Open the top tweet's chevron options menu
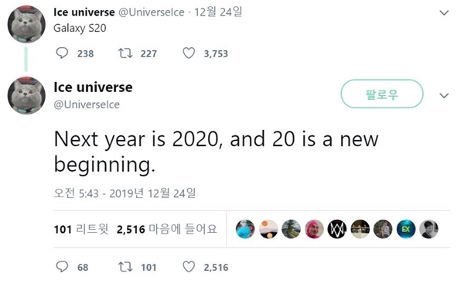The image size is (464, 287). (444, 12)
